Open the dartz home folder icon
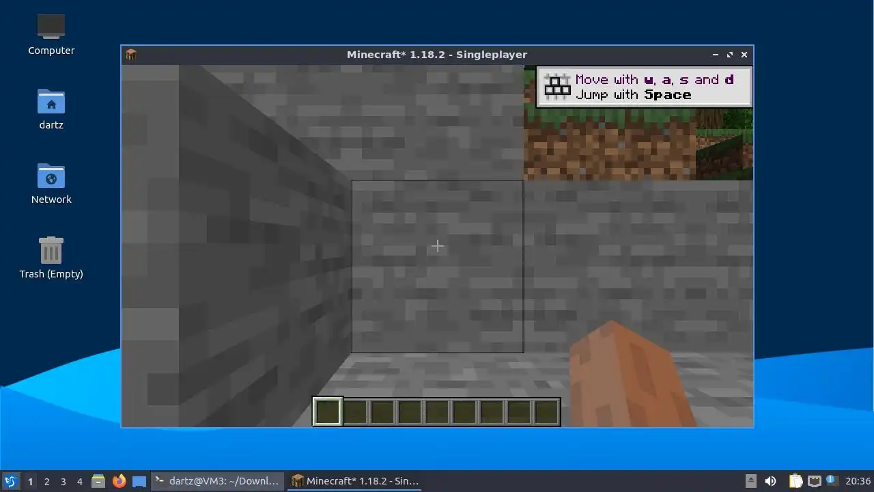 [x=51, y=109]
